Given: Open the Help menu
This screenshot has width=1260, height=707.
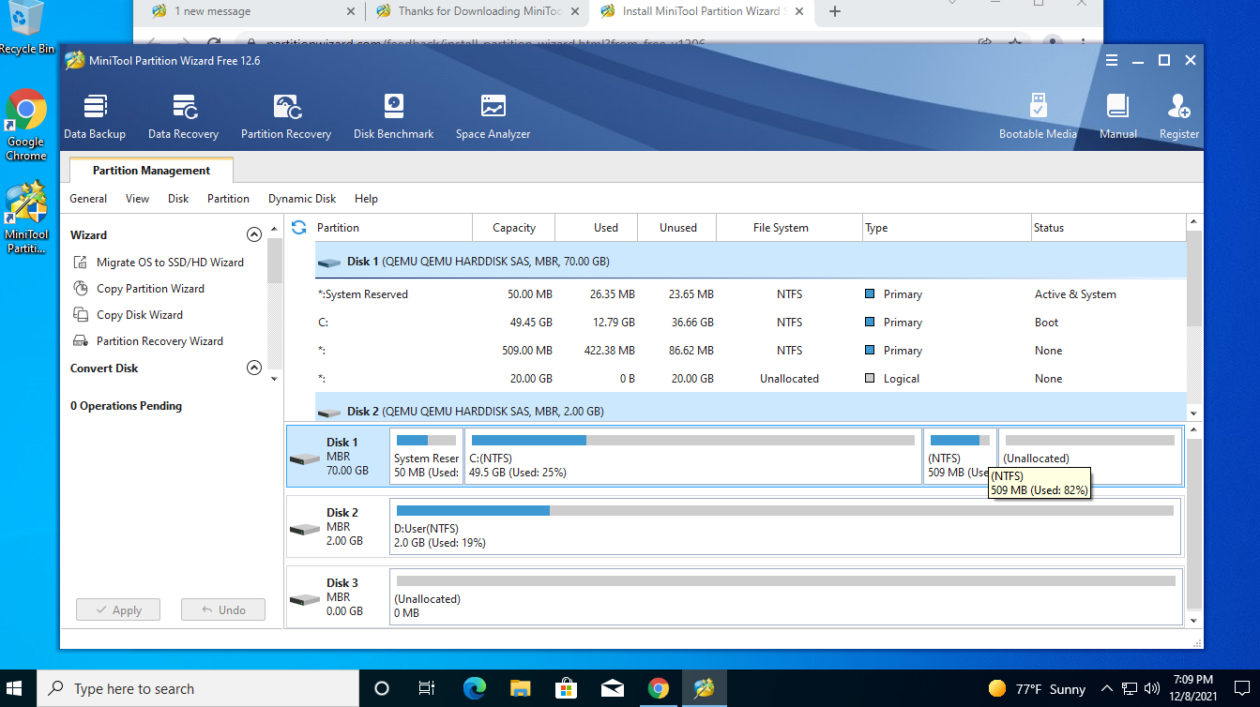Looking at the screenshot, I should [x=366, y=199].
